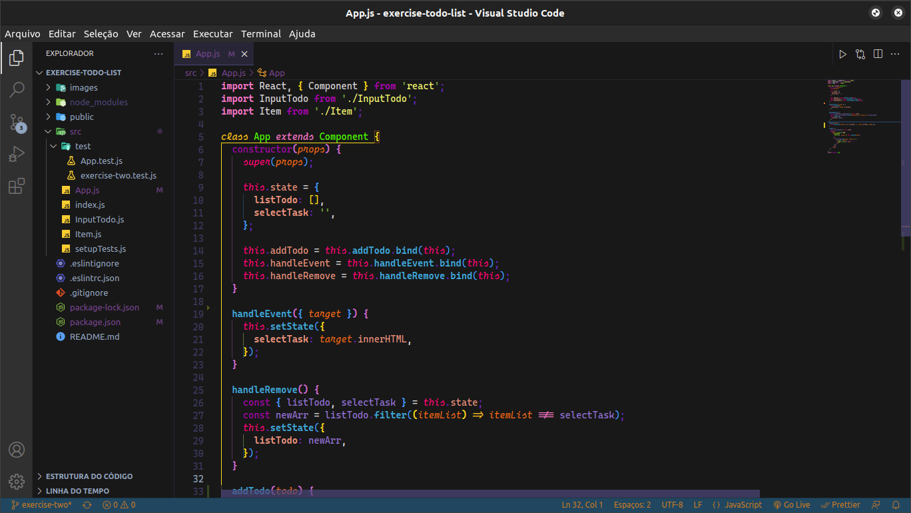
Task: Open package-lock.json file
Action: 102,307
